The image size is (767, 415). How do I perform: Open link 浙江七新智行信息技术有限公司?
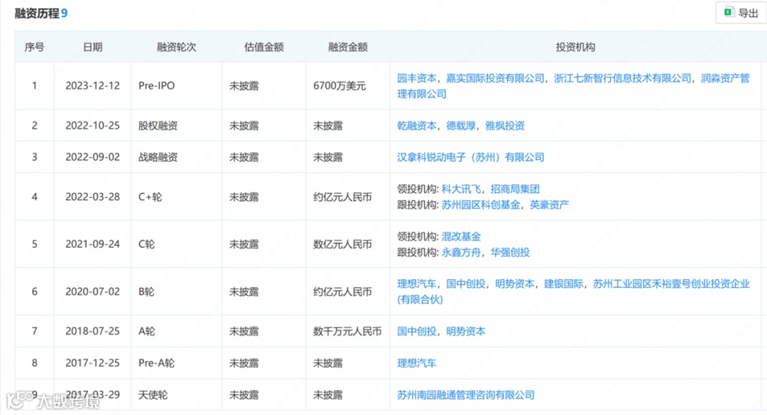[x=623, y=78]
